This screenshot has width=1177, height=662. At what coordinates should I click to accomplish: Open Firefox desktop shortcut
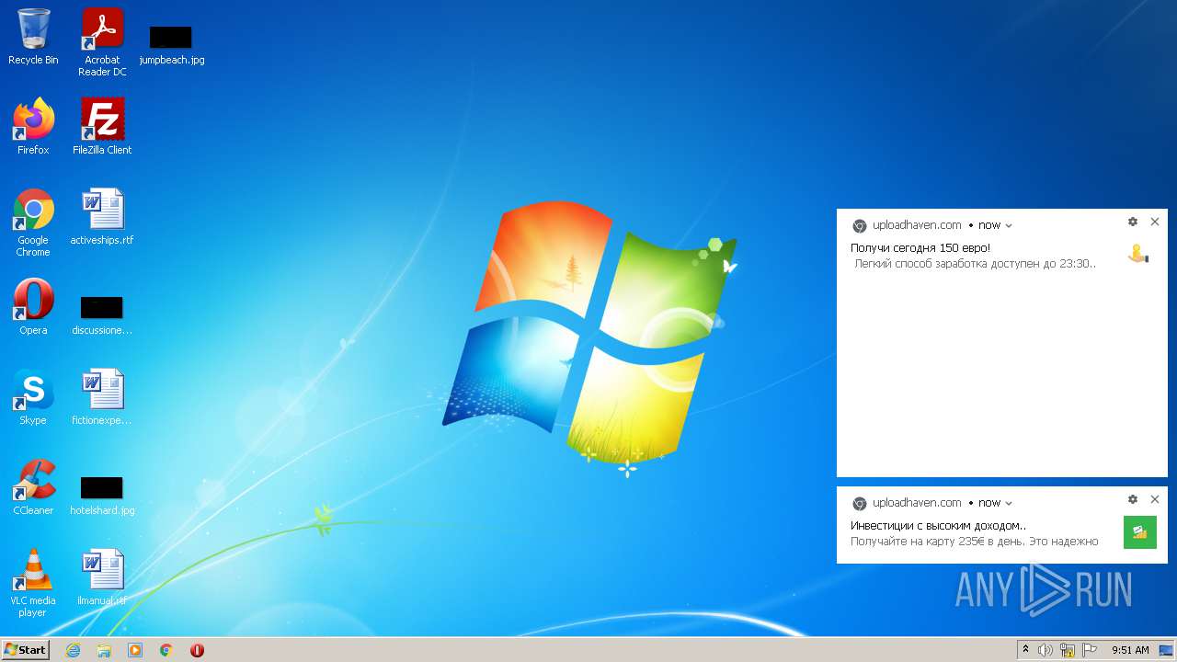[33, 126]
